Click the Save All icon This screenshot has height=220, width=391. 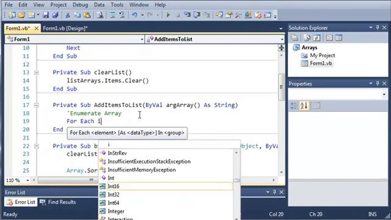click(56, 15)
